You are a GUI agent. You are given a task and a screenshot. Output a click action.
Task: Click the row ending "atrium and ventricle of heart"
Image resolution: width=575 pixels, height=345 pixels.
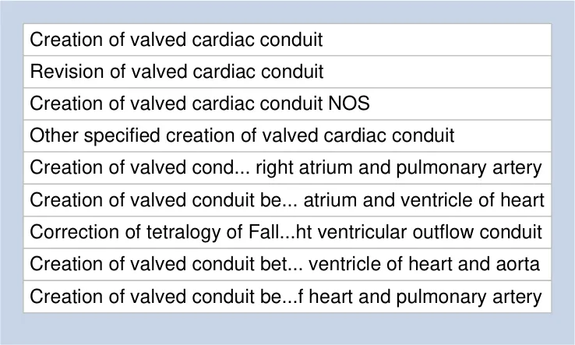287,200
